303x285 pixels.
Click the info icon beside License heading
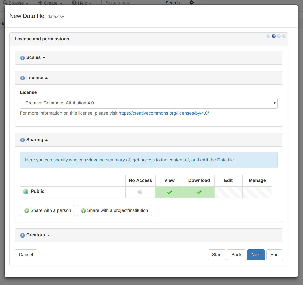[x=22, y=78]
